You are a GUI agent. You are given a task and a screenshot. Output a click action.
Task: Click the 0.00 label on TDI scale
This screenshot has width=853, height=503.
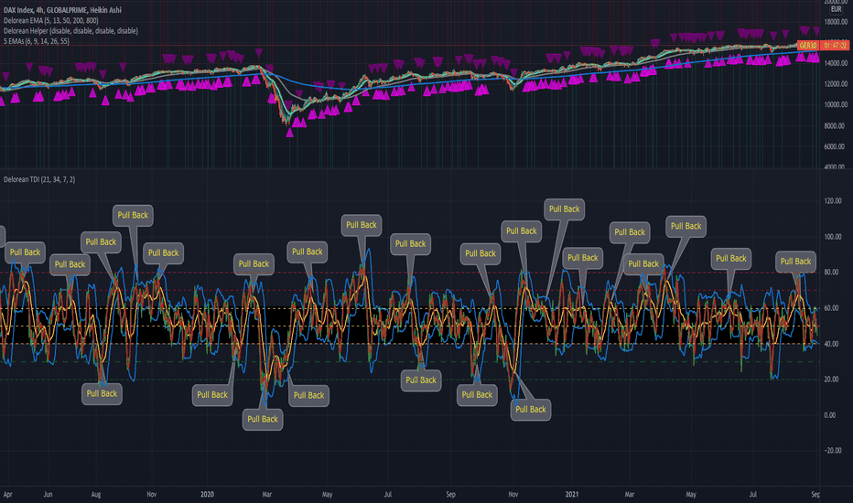coord(829,415)
